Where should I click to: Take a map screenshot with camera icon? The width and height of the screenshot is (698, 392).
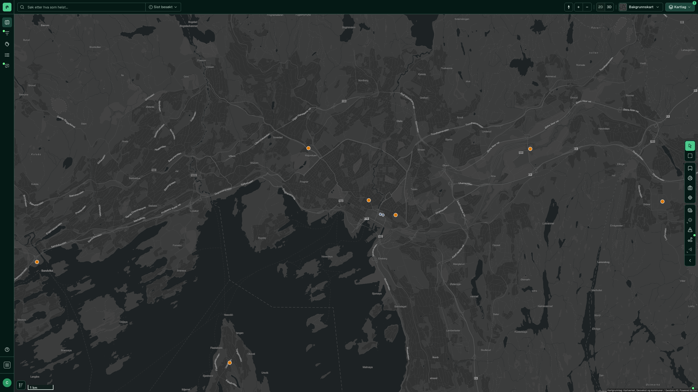[x=690, y=188]
